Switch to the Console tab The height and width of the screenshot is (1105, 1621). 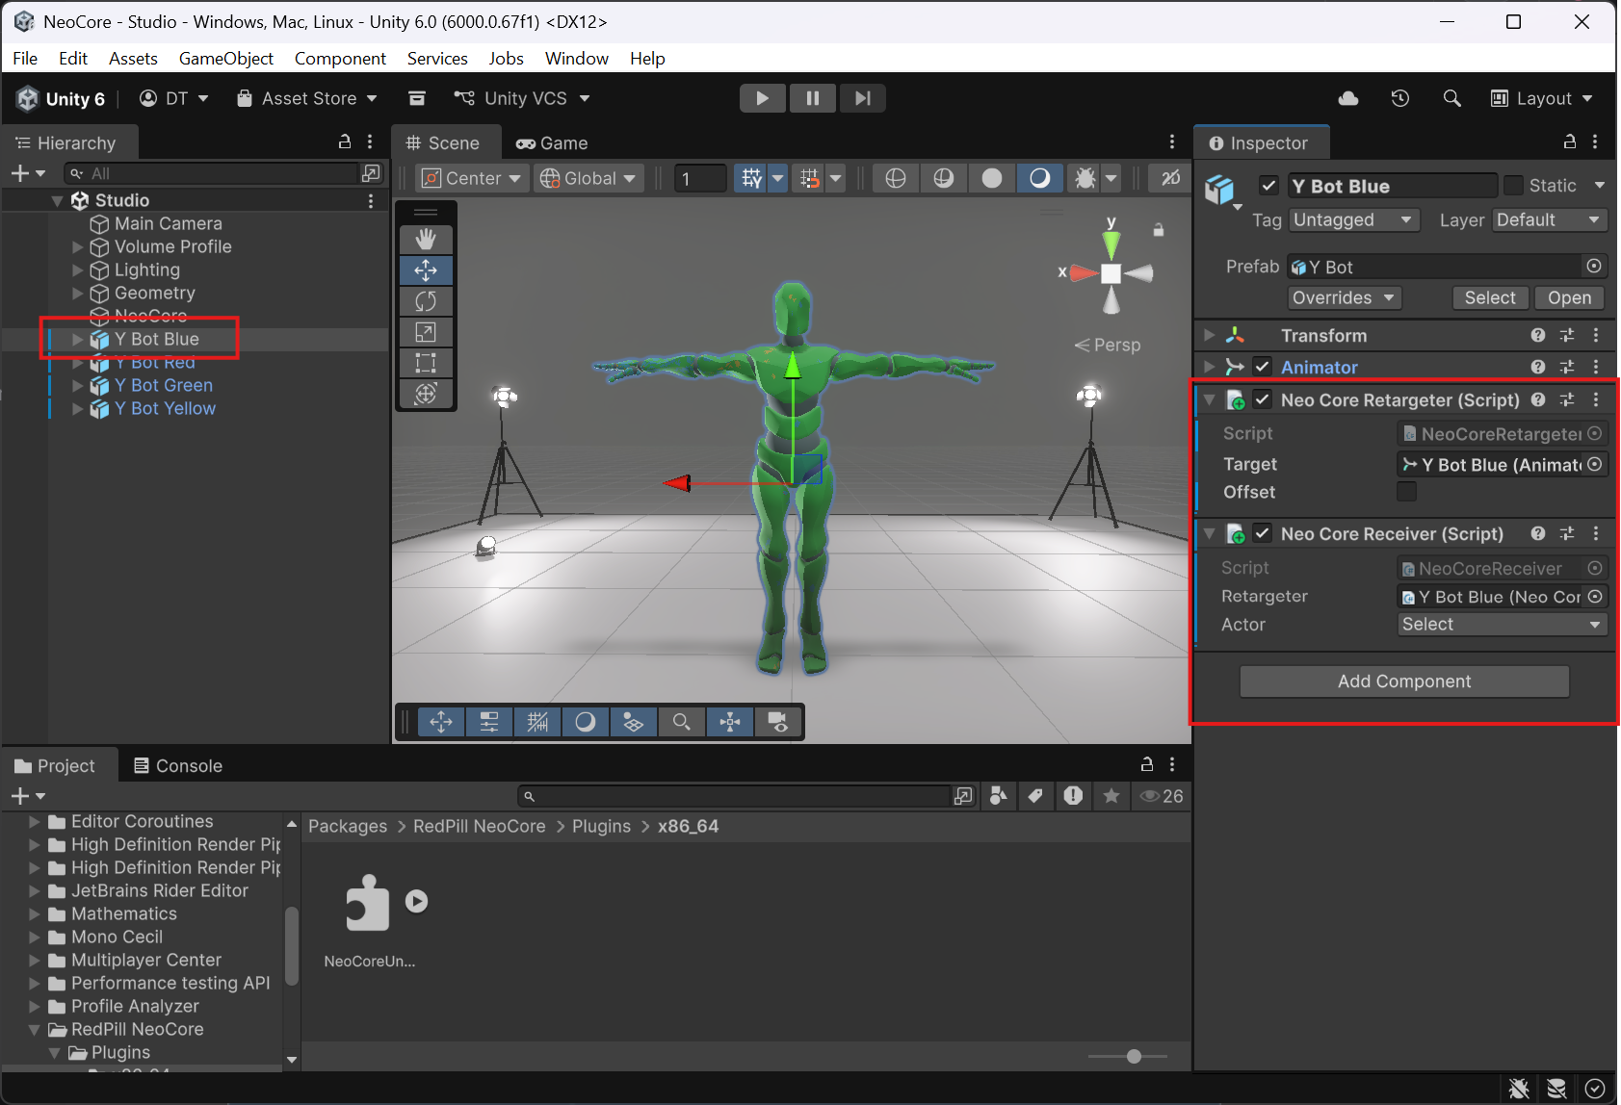point(178,766)
